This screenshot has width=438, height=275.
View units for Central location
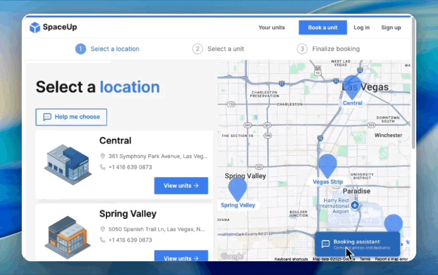pyautogui.click(x=181, y=186)
